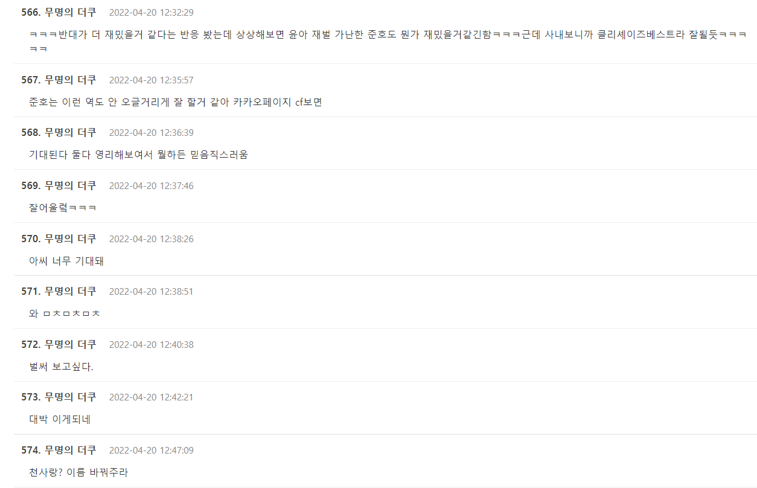Click the comment 567 text about 카카오페이지 cf

(x=176, y=102)
